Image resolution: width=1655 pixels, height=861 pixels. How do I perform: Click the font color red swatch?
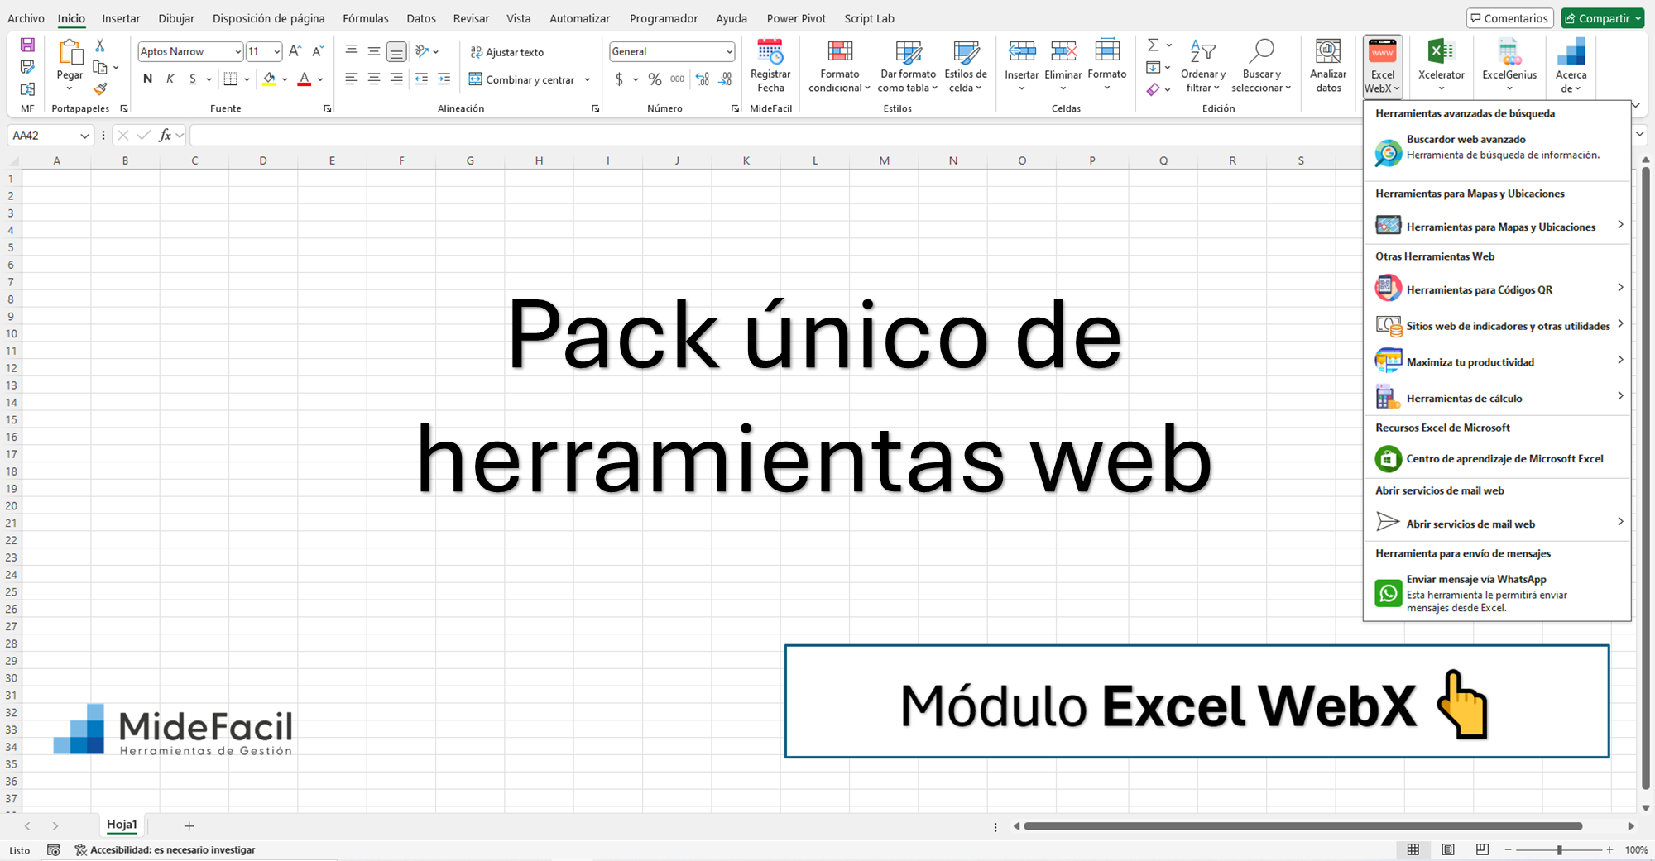click(x=305, y=79)
